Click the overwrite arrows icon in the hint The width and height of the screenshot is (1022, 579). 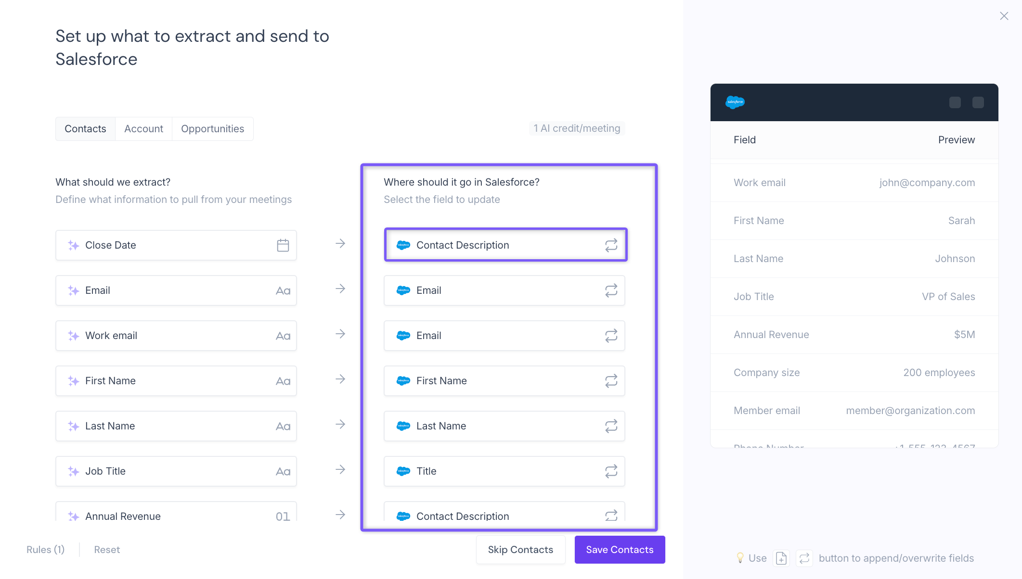point(804,558)
